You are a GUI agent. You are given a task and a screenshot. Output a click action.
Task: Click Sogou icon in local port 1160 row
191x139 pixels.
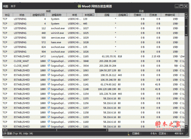click(x=49, y=122)
